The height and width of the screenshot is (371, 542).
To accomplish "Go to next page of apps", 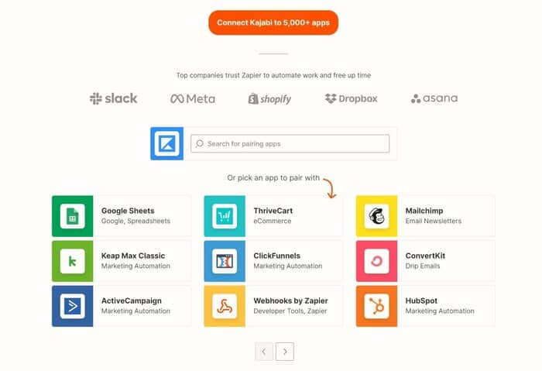I will (x=285, y=352).
